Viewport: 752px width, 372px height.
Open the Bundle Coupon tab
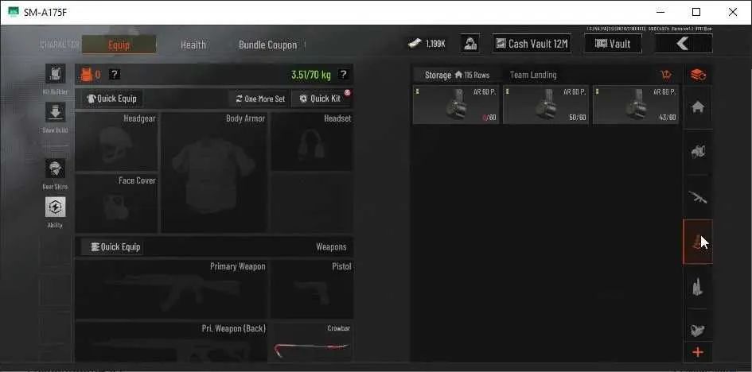click(x=267, y=45)
